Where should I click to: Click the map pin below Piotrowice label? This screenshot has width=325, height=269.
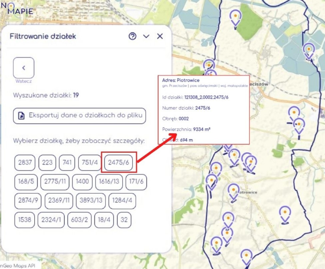234,191
